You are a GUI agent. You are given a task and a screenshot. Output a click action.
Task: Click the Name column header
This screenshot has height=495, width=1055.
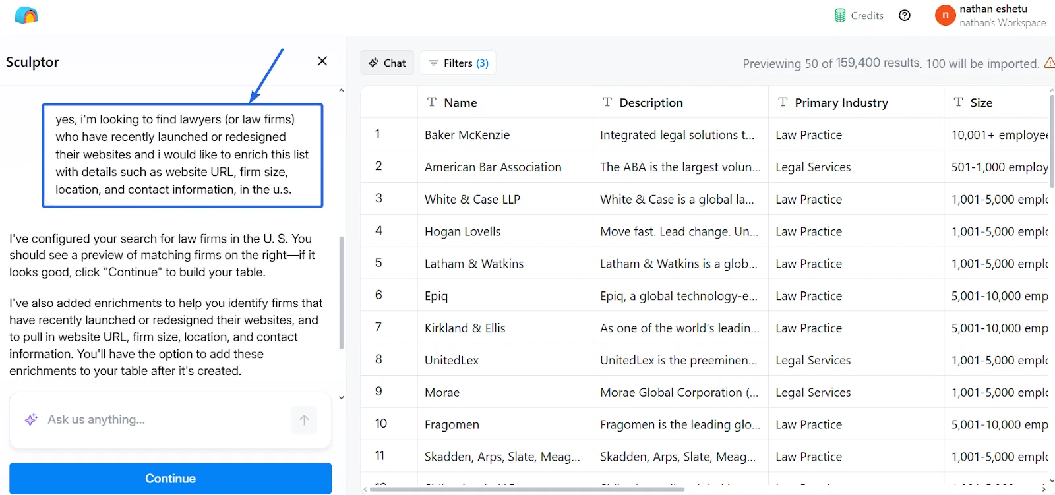click(x=505, y=102)
